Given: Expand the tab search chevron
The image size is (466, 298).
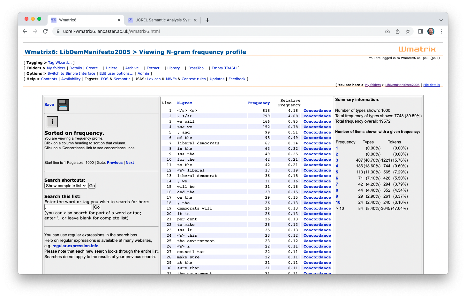Looking at the screenshot, I should point(441,20).
